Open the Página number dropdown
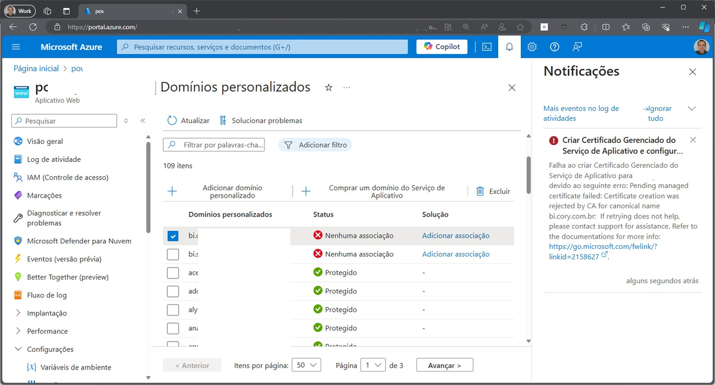The width and height of the screenshot is (715, 385). 373,365
